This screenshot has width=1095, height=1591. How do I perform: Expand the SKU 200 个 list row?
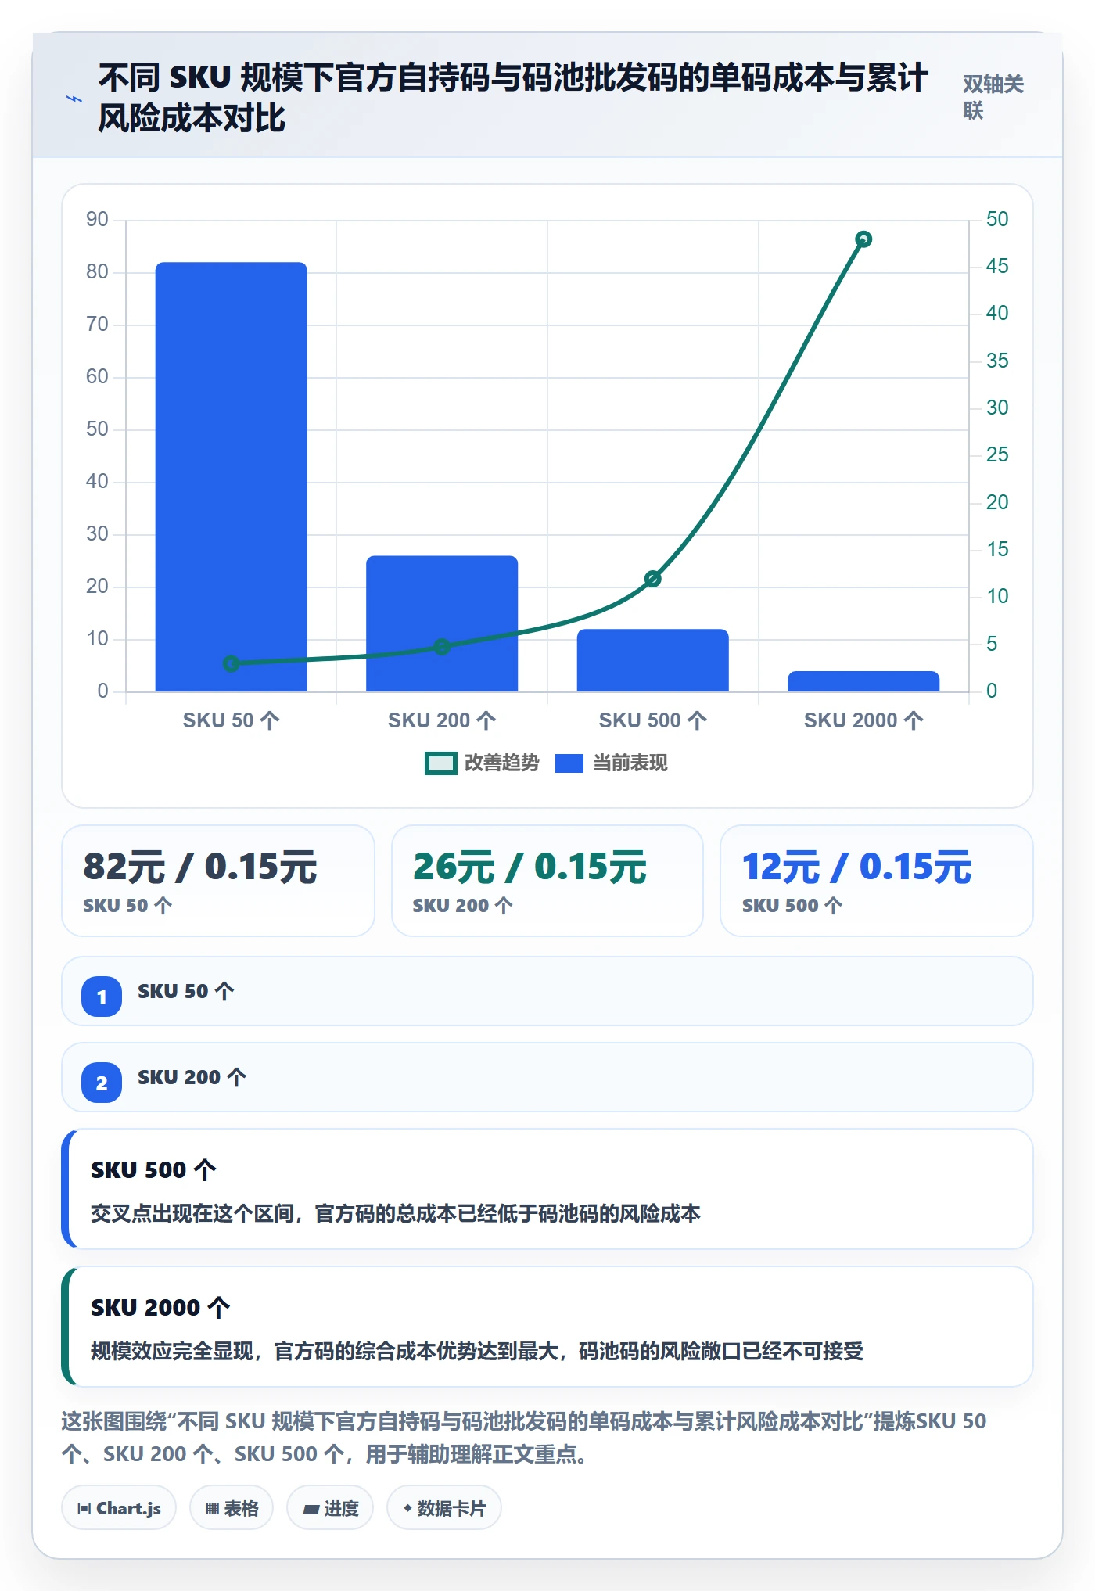coord(547,1077)
